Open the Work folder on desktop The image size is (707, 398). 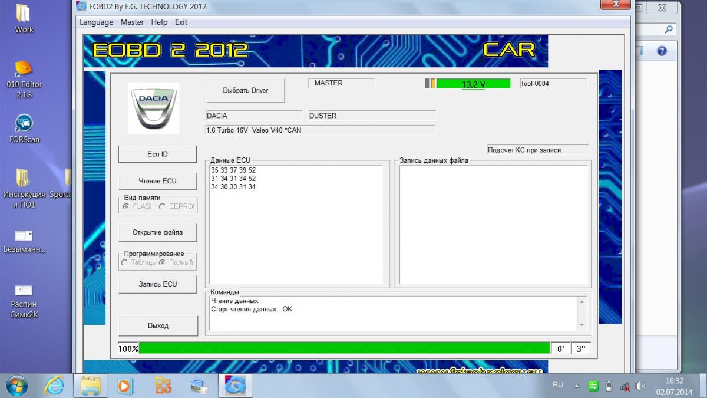pyautogui.click(x=24, y=18)
